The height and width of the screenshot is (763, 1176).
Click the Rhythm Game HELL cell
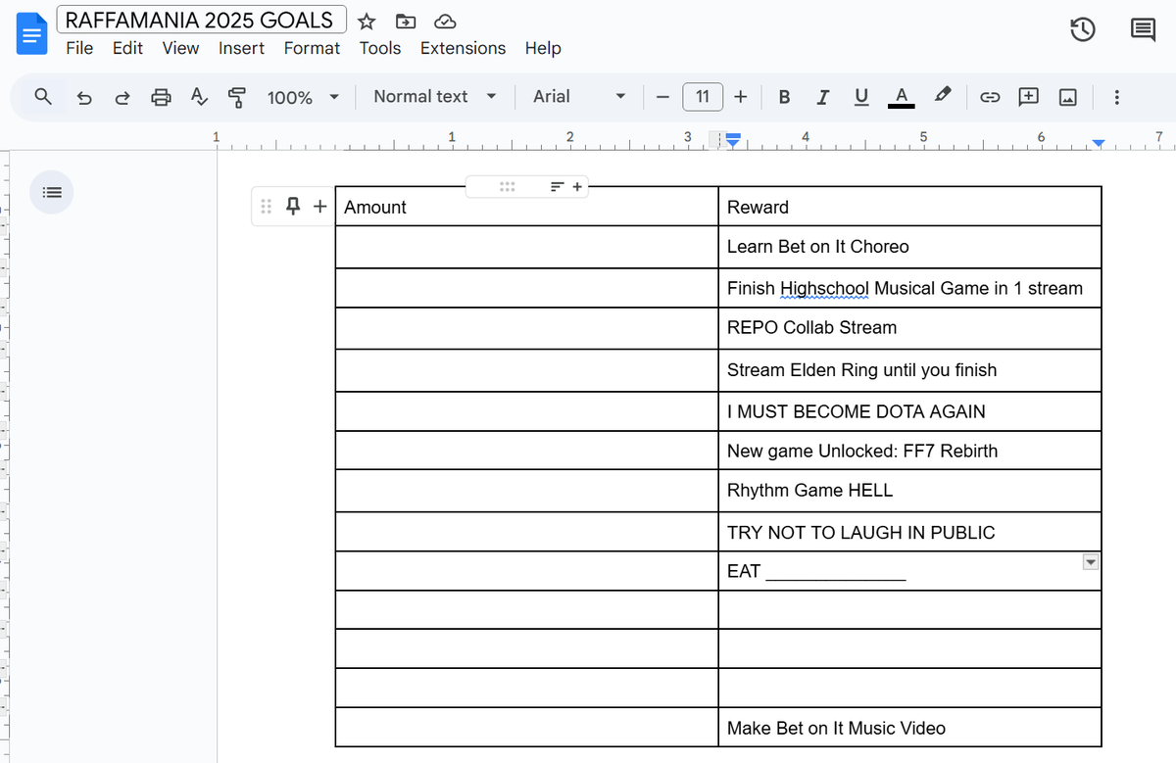[909, 491]
